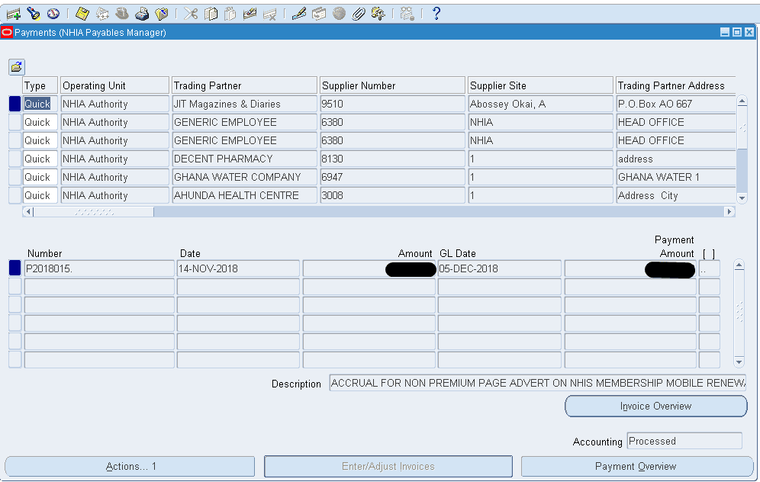Print using the printer toolbar icon

coord(142,14)
